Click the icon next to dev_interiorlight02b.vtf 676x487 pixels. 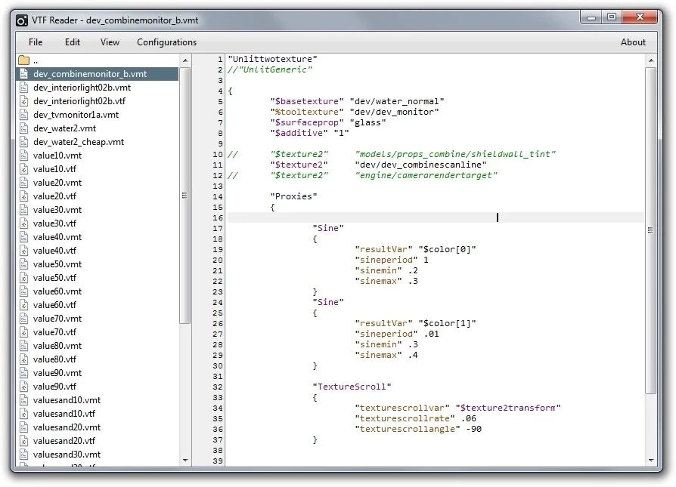coord(23,101)
